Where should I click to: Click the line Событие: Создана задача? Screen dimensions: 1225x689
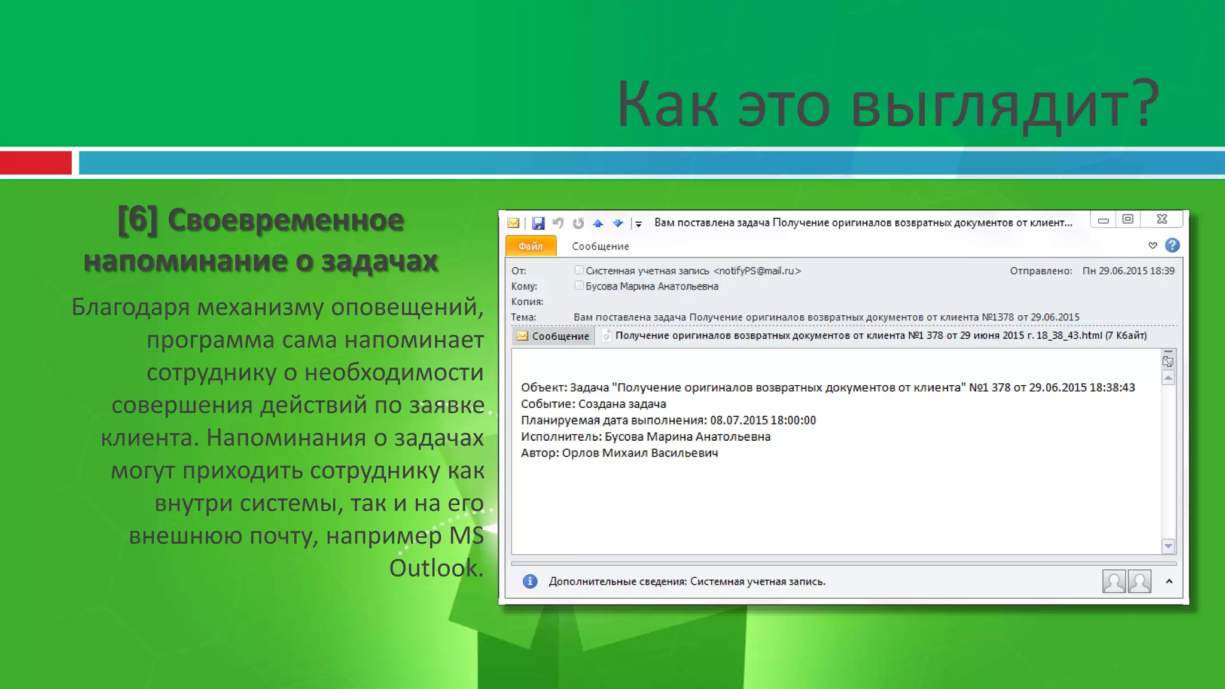tap(593, 404)
